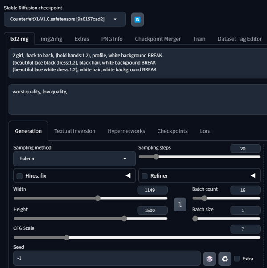Click the Batch count value field

245,190
